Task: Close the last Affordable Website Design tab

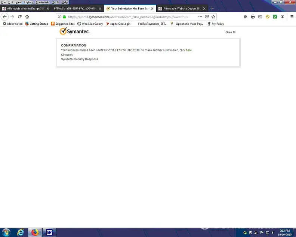Action: [x=204, y=9]
